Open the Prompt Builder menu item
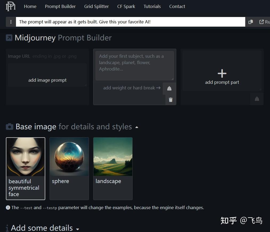Viewport: 270px width, 232px height. click(60, 6)
